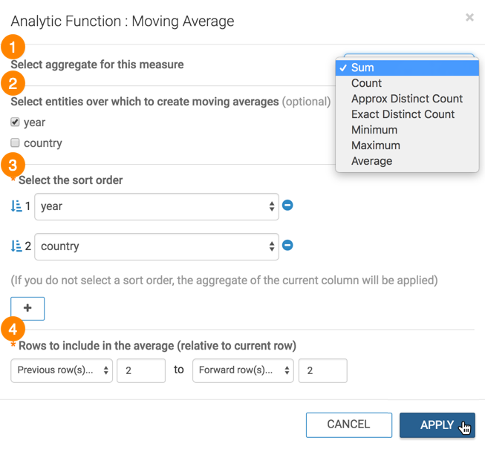
Task: Choose Exact Distinct Count option
Action: 403,114
